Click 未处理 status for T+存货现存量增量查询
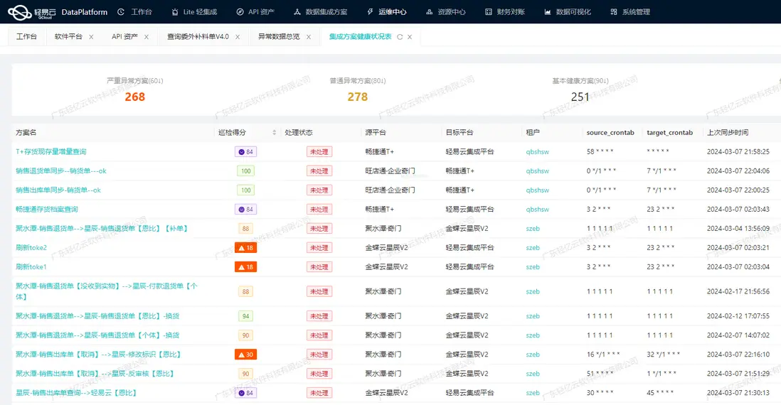Viewport: 781px width, 405px height. point(319,152)
